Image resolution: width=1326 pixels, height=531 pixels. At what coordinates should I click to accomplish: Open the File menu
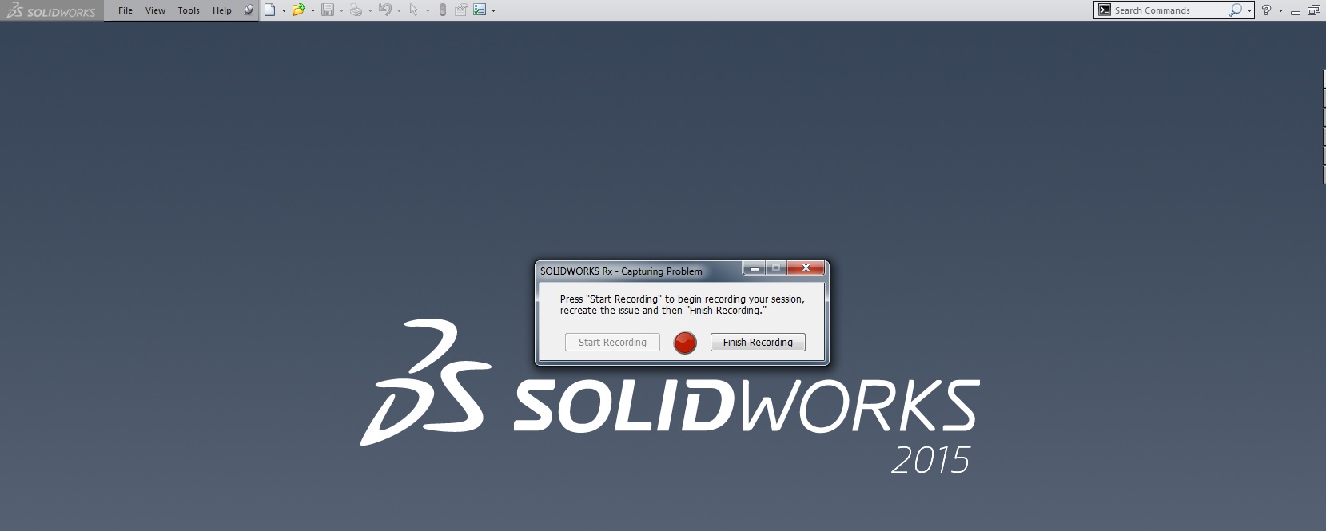click(x=125, y=10)
